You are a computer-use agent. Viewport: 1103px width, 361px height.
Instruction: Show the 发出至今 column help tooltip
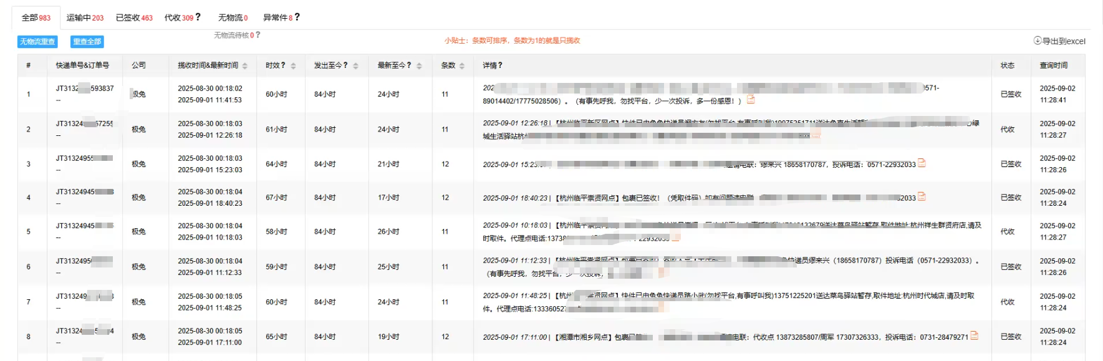[x=345, y=65]
